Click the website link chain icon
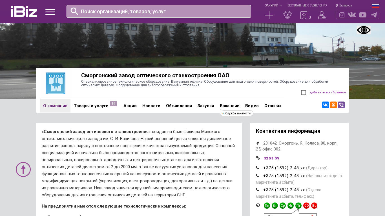Viewport: 385px width, 216px height. pos(258,158)
